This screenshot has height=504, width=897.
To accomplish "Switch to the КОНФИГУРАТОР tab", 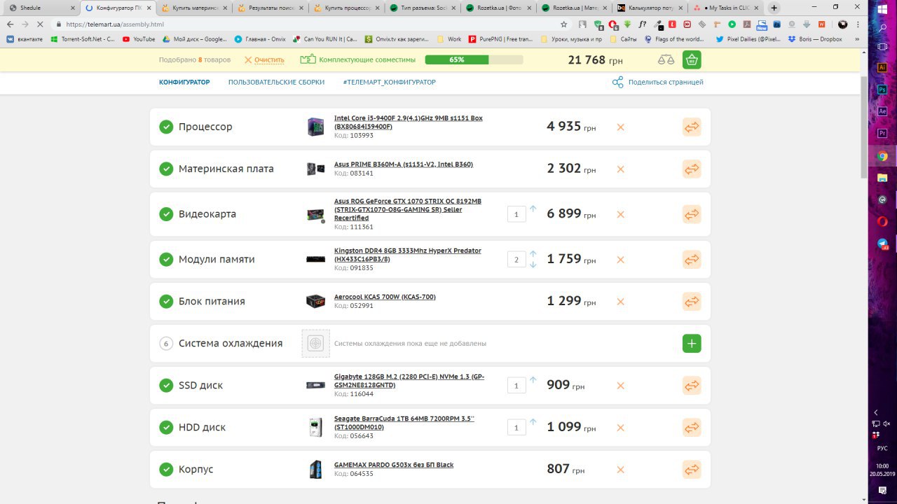I will click(x=184, y=82).
